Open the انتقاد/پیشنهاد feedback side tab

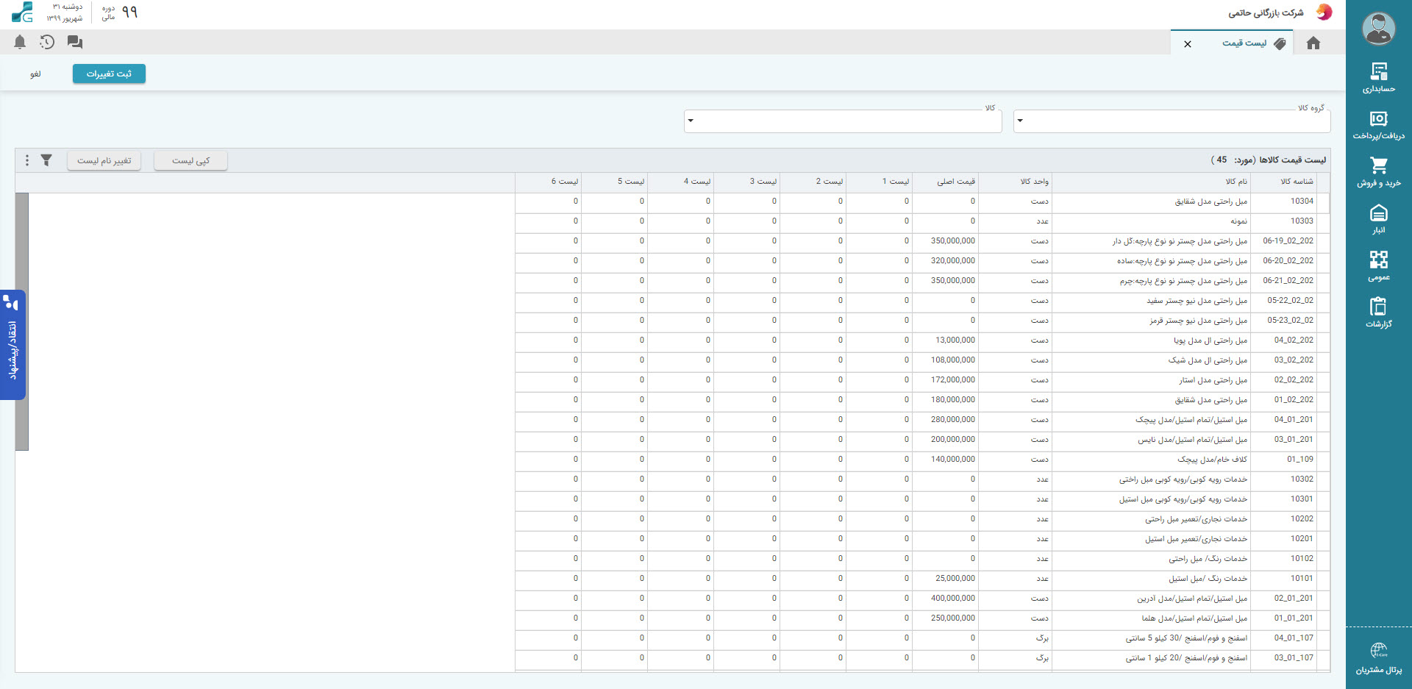(13, 345)
